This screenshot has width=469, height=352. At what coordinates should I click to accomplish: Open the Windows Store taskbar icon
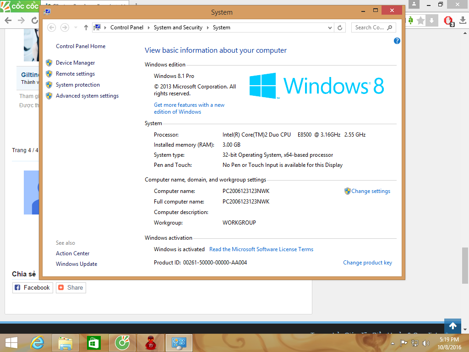[93, 343]
